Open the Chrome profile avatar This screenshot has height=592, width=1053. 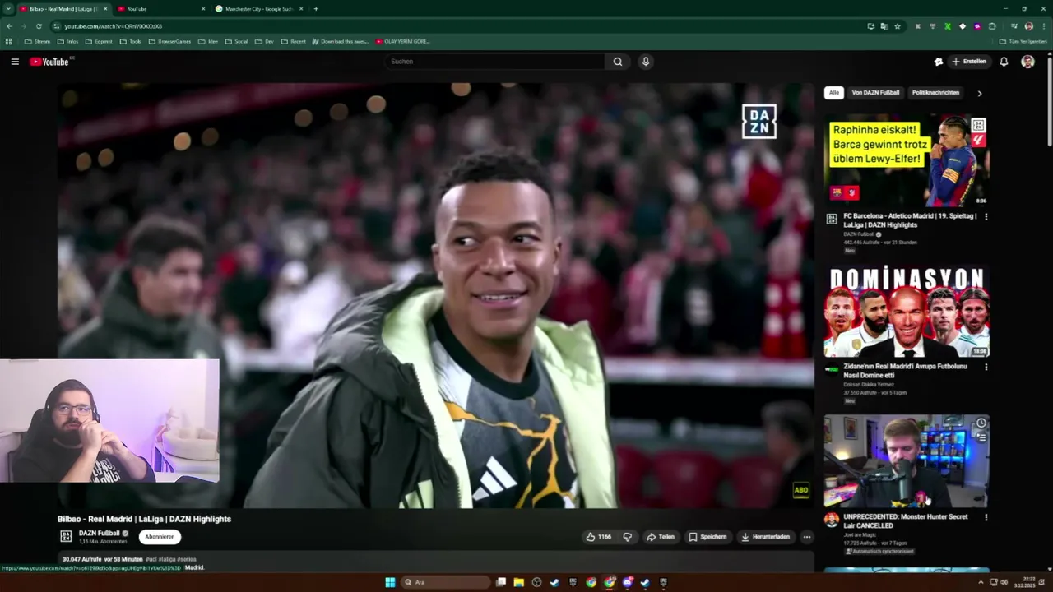1028,26
